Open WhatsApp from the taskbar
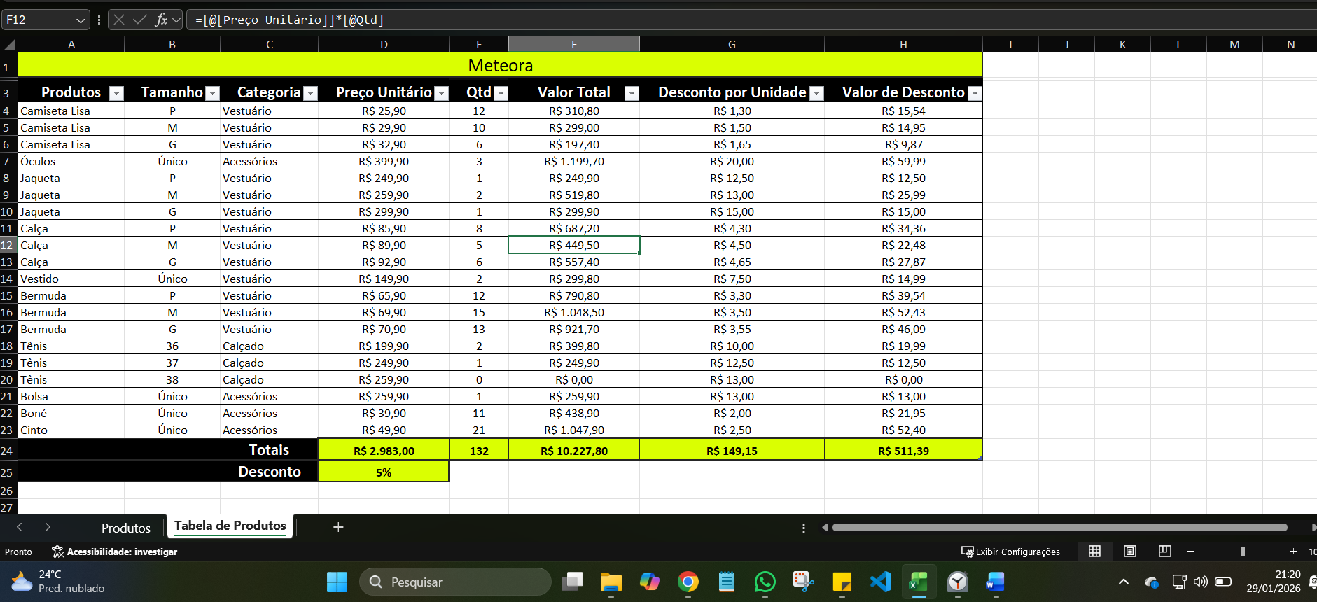The image size is (1317, 602). coord(765,582)
